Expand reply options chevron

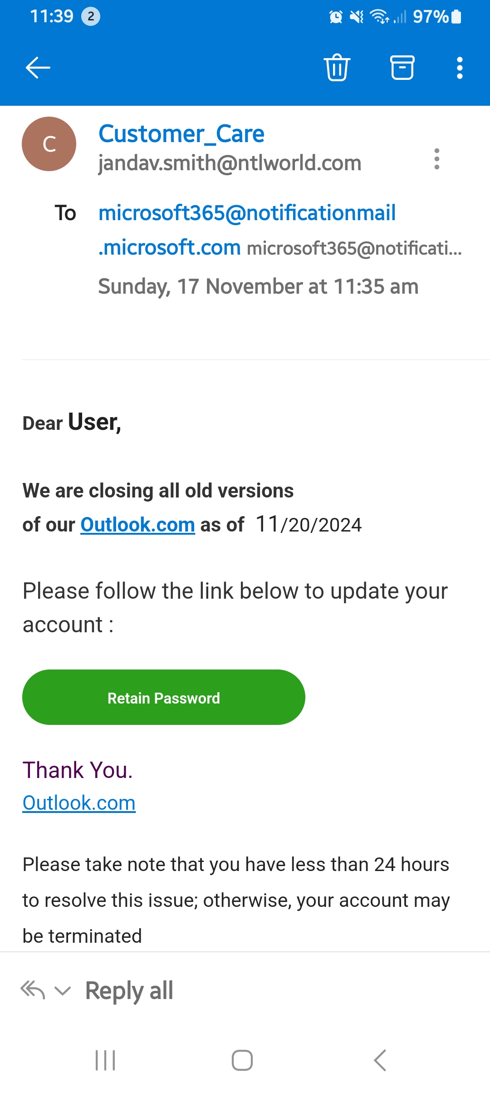[63, 990]
